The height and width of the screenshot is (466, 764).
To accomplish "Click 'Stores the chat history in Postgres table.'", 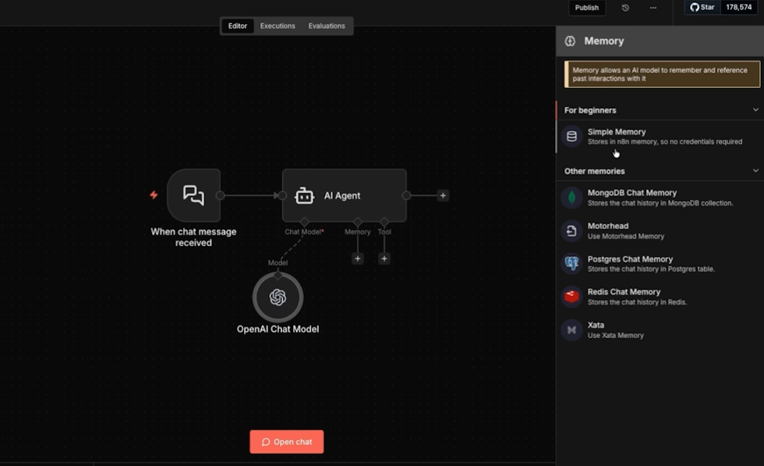I will (651, 270).
